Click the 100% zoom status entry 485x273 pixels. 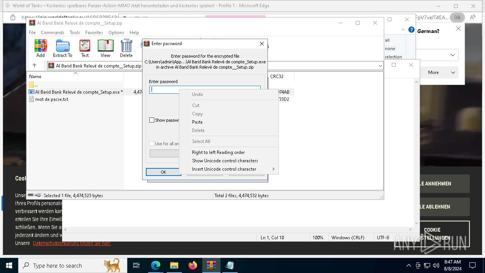[x=318, y=238]
